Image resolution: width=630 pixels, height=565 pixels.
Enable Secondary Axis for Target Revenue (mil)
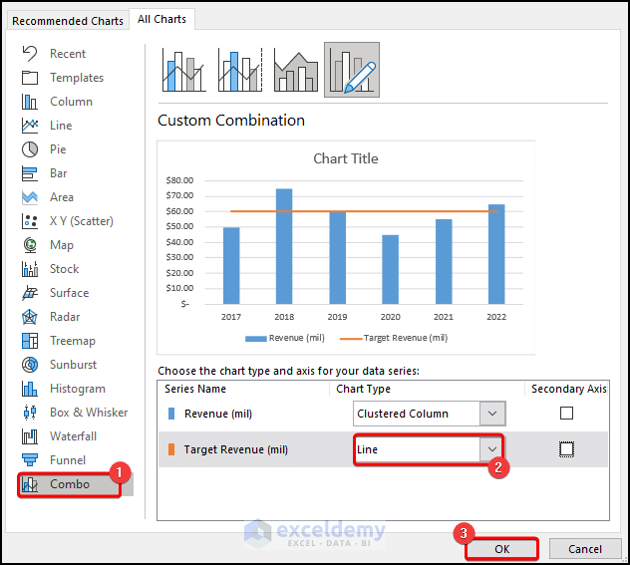[x=566, y=449]
